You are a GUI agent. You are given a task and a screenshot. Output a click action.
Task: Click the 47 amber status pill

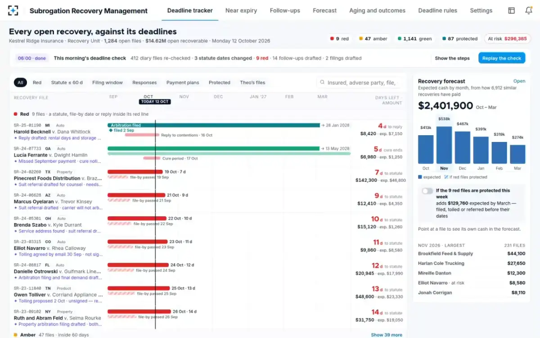tap(373, 39)
